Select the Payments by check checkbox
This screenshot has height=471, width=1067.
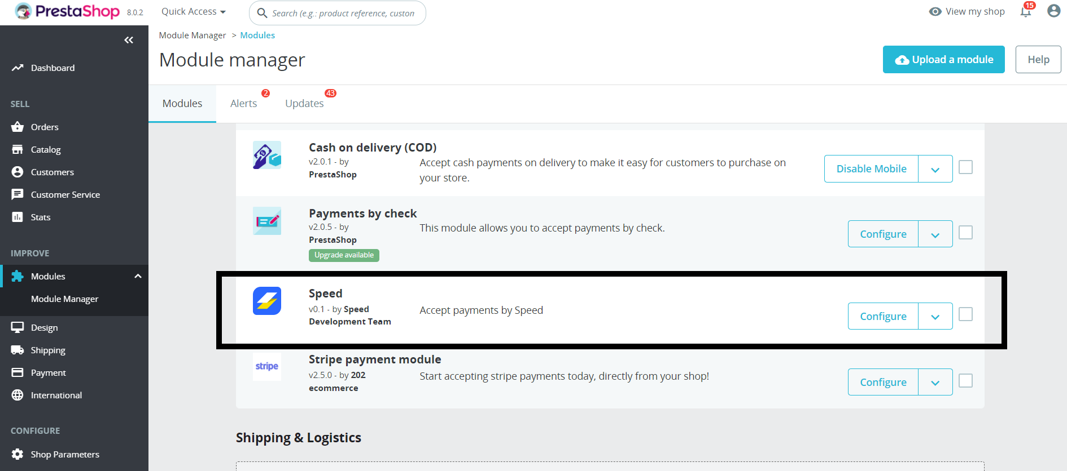coord(966,233)
